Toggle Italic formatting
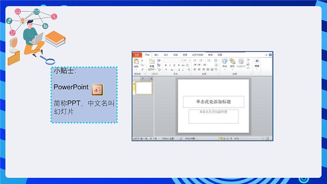This screenshot has width=327, height=184. (170, 65)
